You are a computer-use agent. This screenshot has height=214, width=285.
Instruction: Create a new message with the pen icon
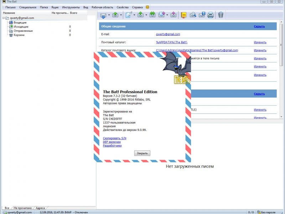129,15
